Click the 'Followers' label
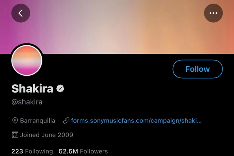 94,151
